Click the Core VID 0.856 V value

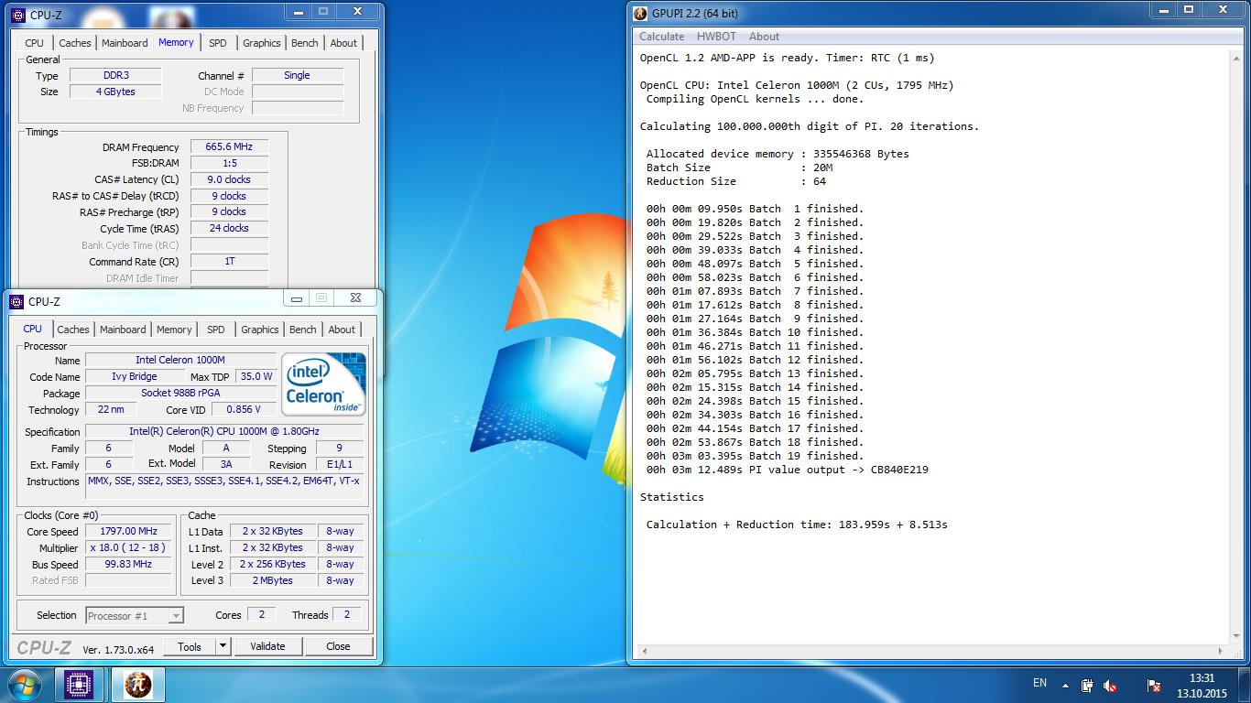[244, 409]
